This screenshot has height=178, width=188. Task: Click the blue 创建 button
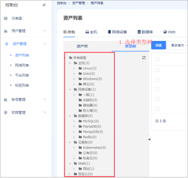158,45
